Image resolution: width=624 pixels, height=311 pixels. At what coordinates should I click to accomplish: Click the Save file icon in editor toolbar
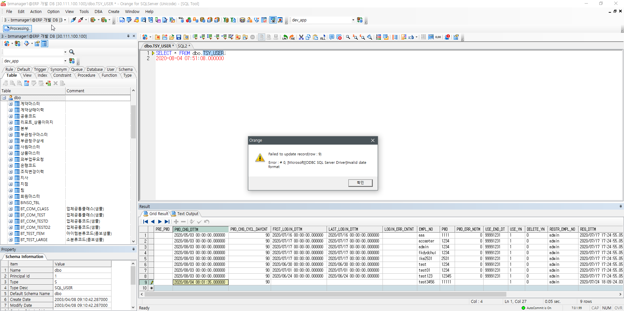[x=179, y=37]
